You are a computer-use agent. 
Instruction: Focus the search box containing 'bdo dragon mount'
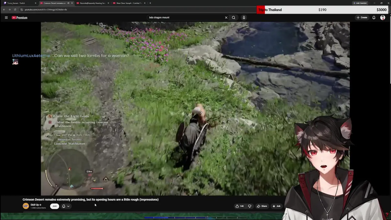click(186, 17)
